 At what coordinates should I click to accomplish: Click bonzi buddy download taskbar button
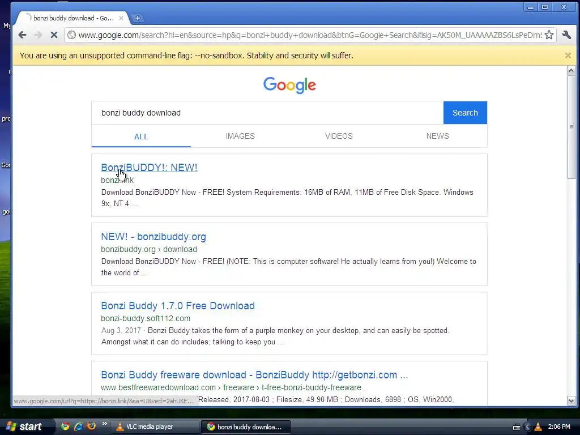[x=246, y=427]
